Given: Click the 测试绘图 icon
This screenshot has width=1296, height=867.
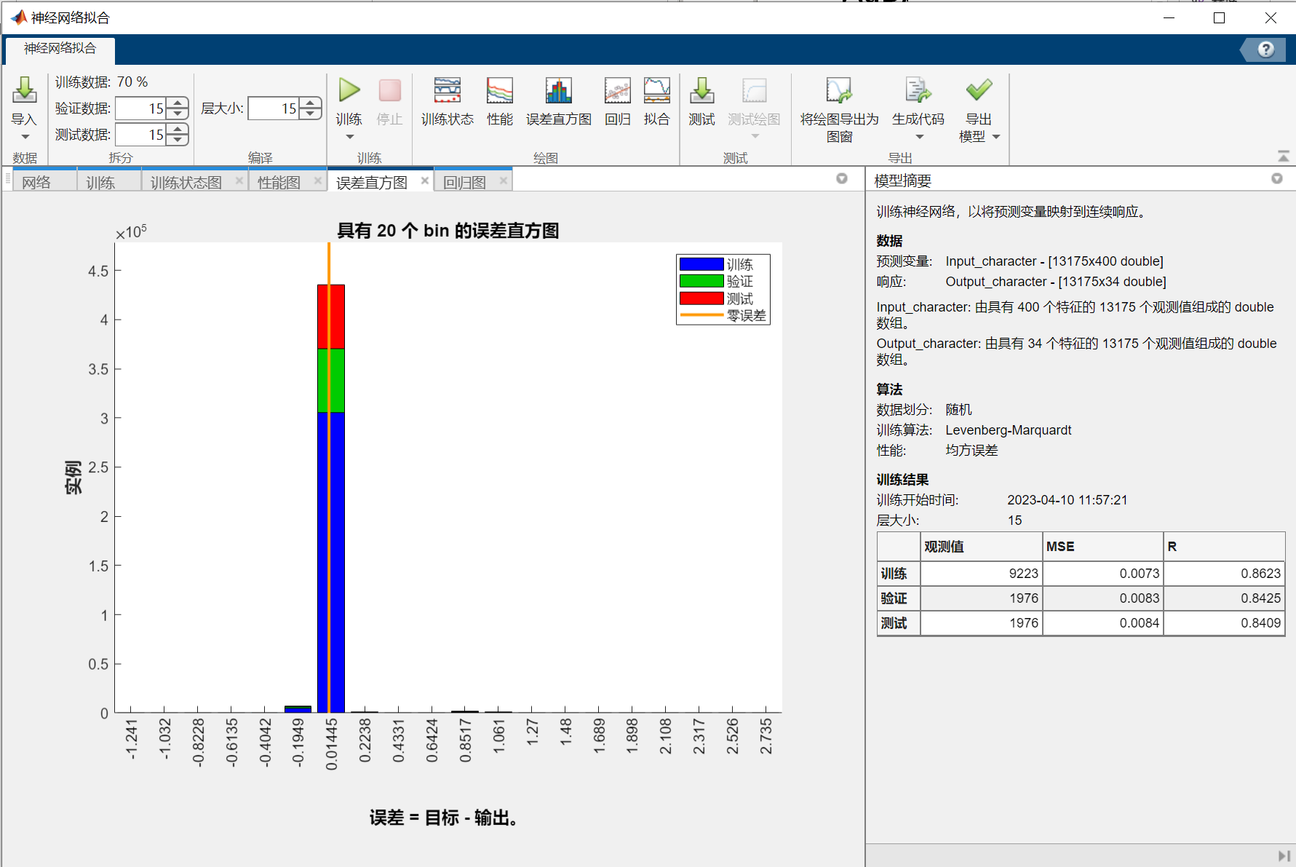Looking at the screenshot, I should pyautogui.click(x=755, y=90).
